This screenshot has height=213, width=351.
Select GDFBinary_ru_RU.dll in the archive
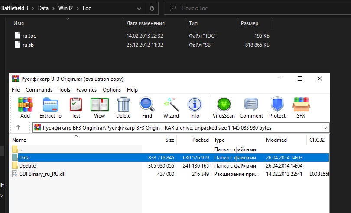tap(42, 174)
